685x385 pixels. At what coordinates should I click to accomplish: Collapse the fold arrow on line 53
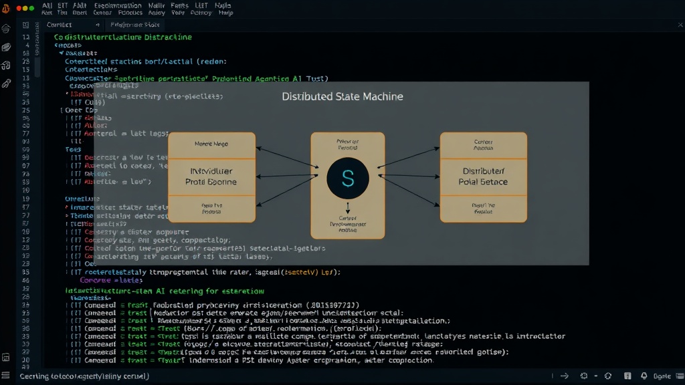[x=61, y=53]
